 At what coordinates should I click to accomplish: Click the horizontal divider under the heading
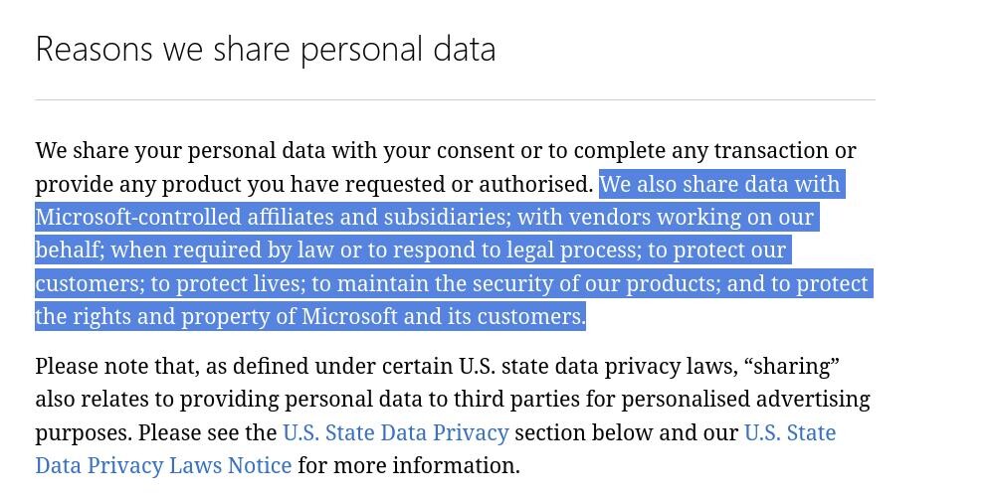pyautogui.click(x=456, y=100)
